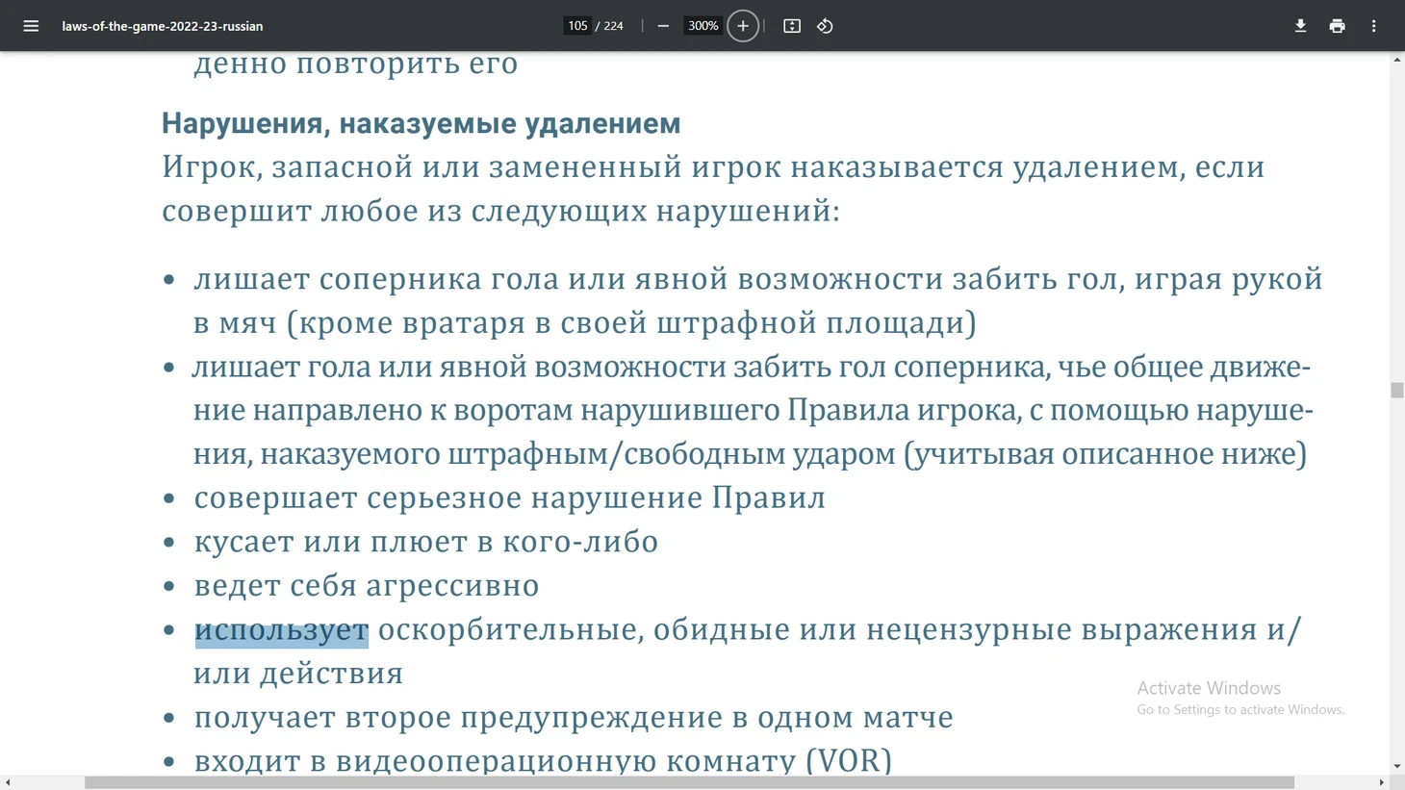Viewport: 1405px width, 790px height.
Task: Click the heading "Нарушения, наказуемые удалением"
Action: click(421, 123)
